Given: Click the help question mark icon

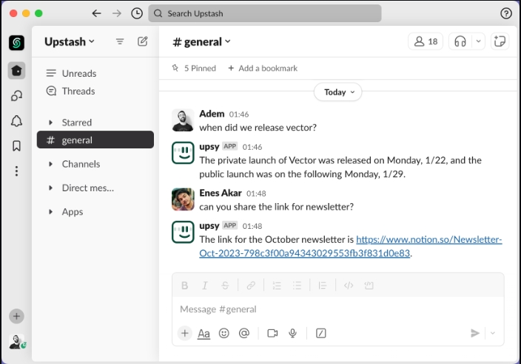Looking at the screenshot, I should point(506,13).
